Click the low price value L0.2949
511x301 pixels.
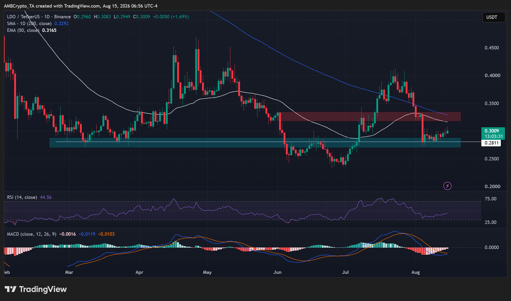pyautogui.click(x=122, y=17)
